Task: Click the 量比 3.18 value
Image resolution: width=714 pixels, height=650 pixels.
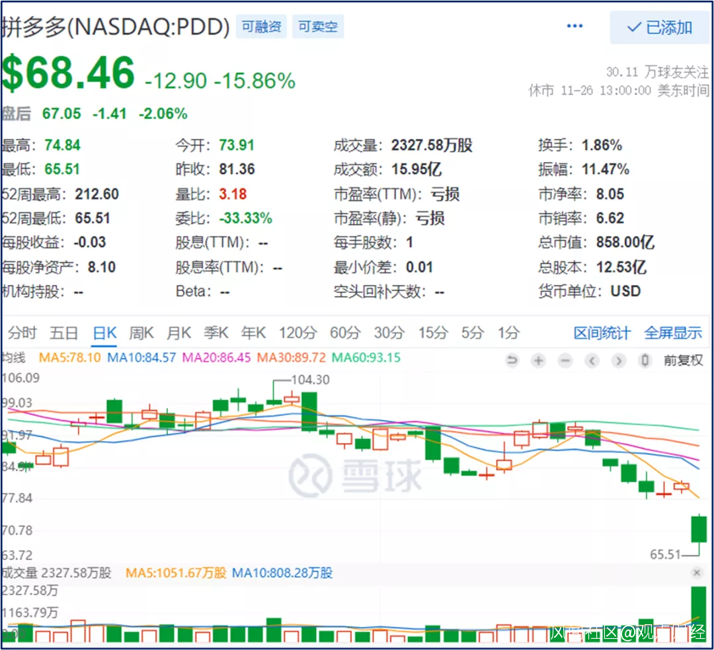Action: point(233,194)
